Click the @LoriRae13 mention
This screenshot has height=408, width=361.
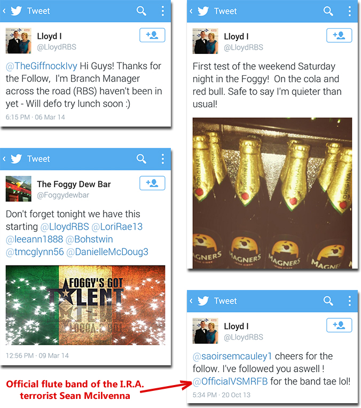(x=117, y=226)
